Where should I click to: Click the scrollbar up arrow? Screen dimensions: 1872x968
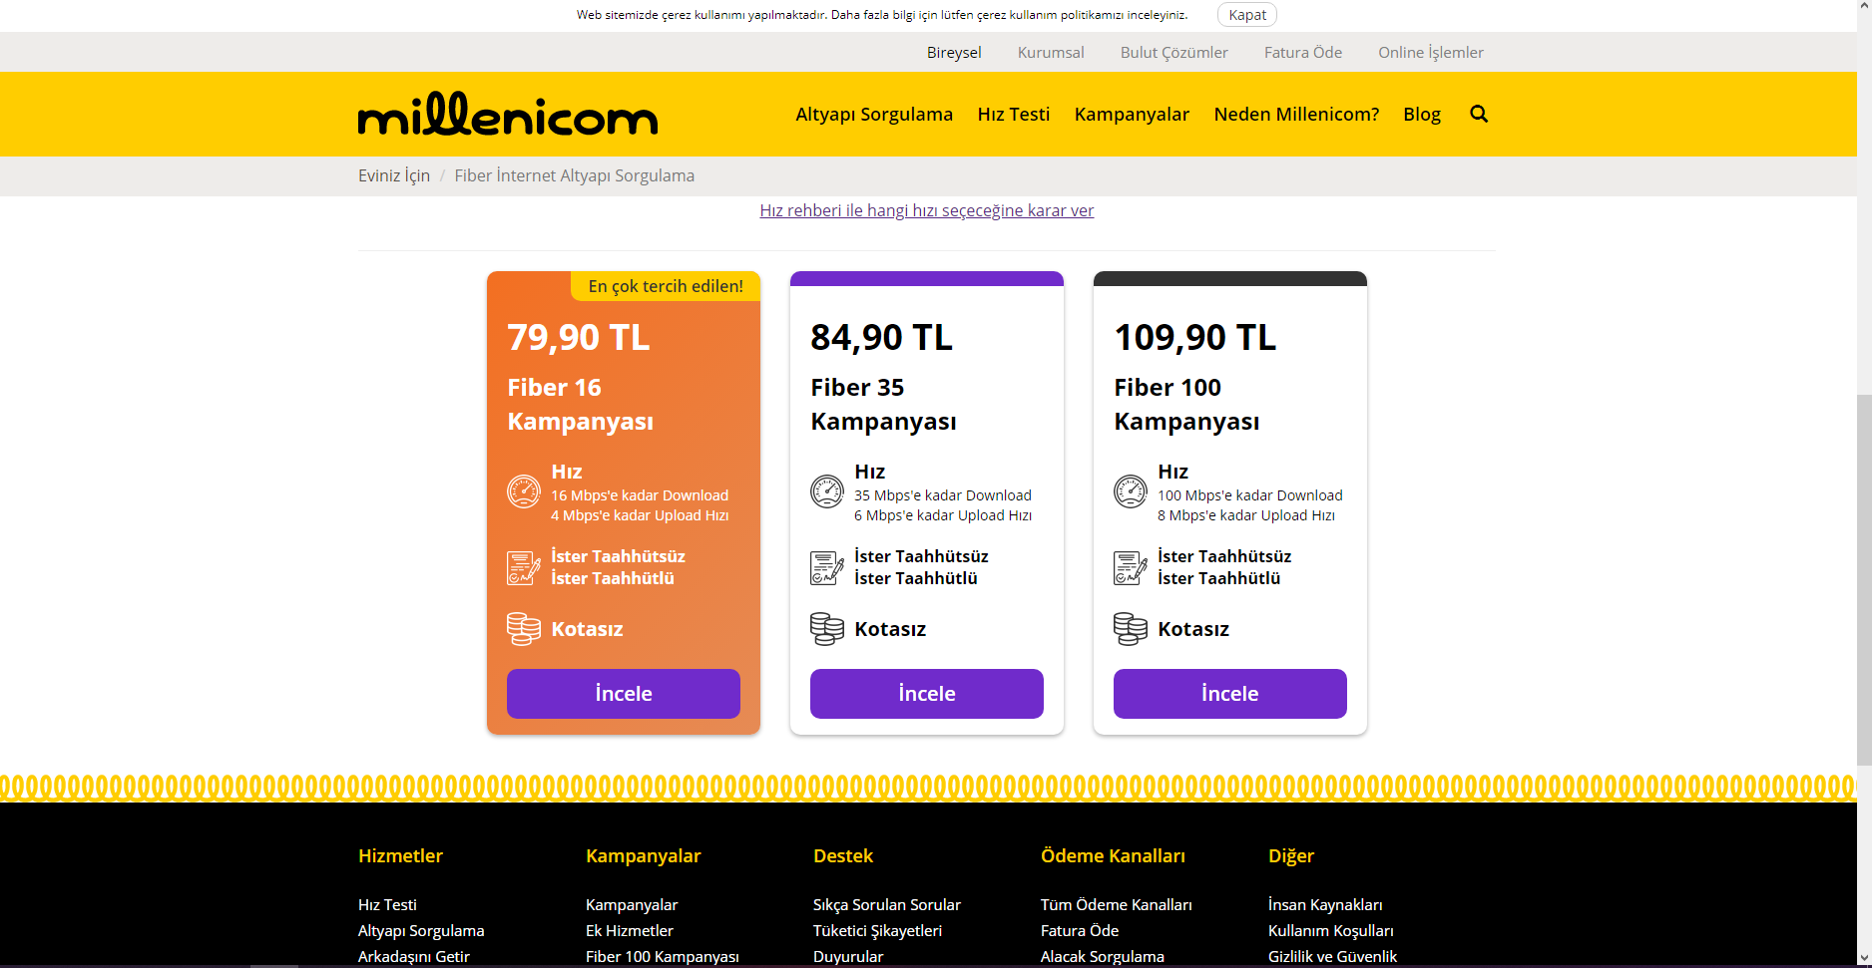pos(1864,8)
